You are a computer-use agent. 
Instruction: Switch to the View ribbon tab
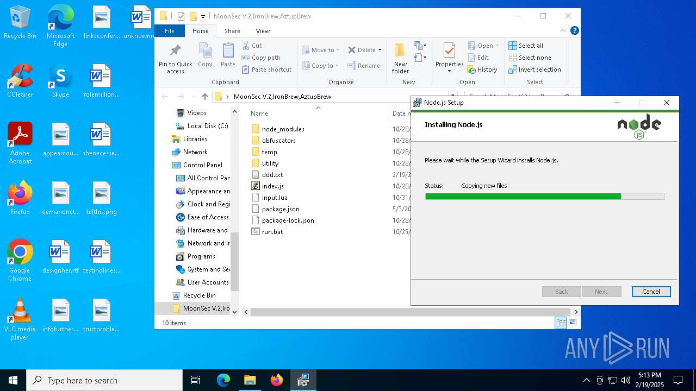coord(263,31)
